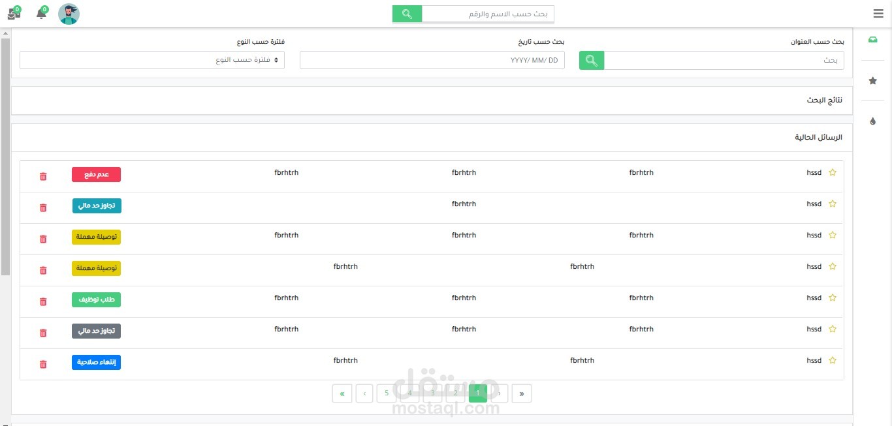The image size is (892, 426).
Task: Go to pagination page 3
Action: (432, 393)
